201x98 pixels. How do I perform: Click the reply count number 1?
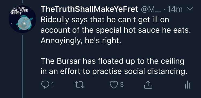pyautogui.click(x=53, y=85)
